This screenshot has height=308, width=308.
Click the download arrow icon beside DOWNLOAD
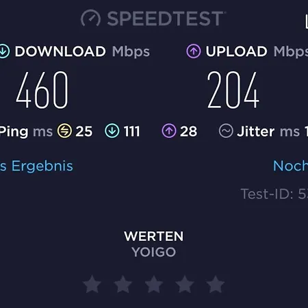point(4,51)
